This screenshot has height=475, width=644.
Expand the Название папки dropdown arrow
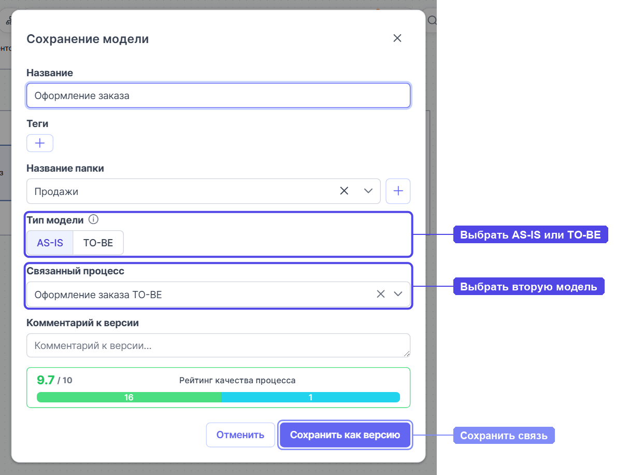pyautogui.click(x=368, y=191)
